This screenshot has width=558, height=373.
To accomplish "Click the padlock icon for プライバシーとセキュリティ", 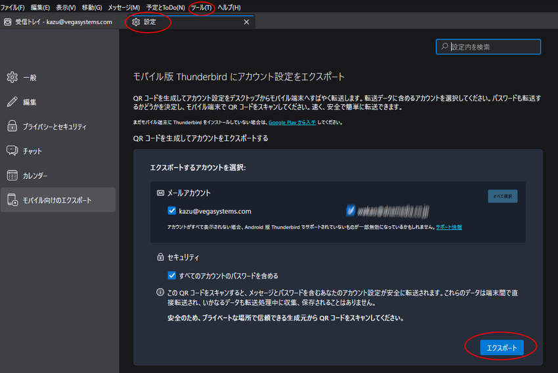I will point(12,126).
